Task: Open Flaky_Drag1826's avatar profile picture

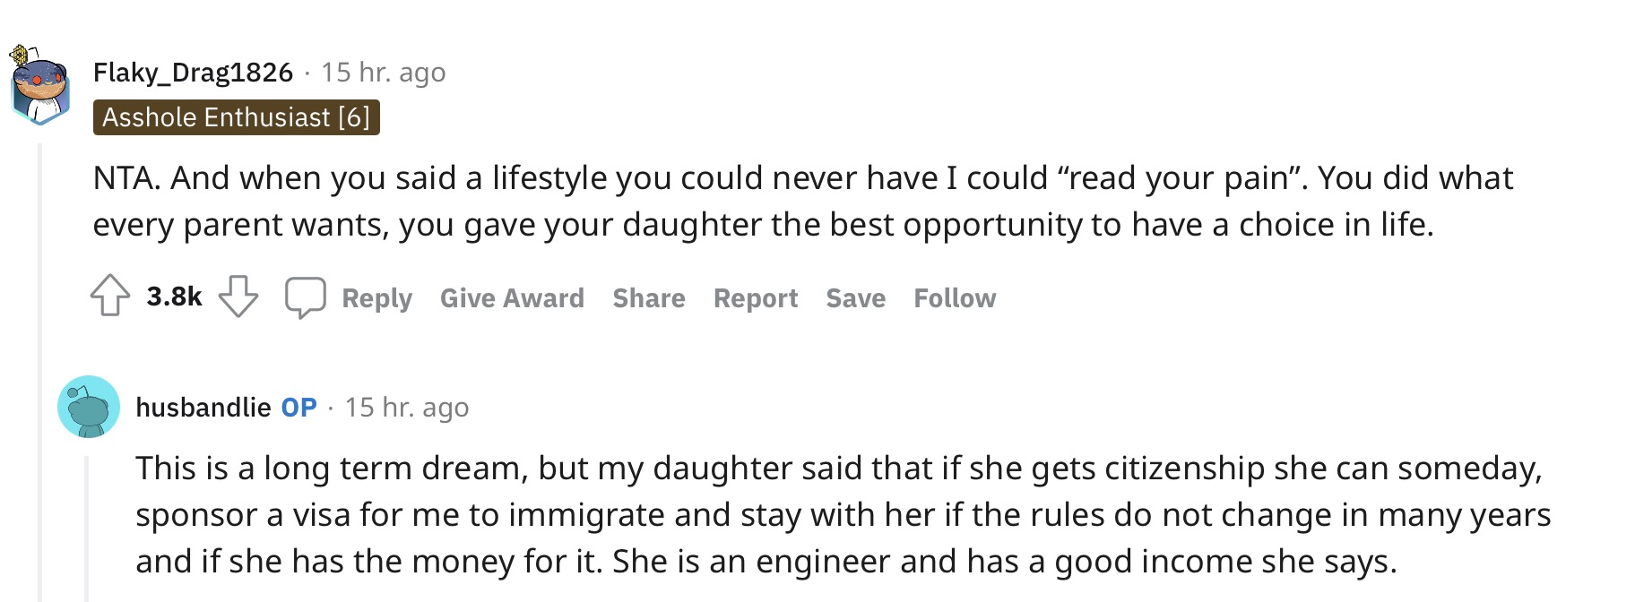Action: [39, 85]
